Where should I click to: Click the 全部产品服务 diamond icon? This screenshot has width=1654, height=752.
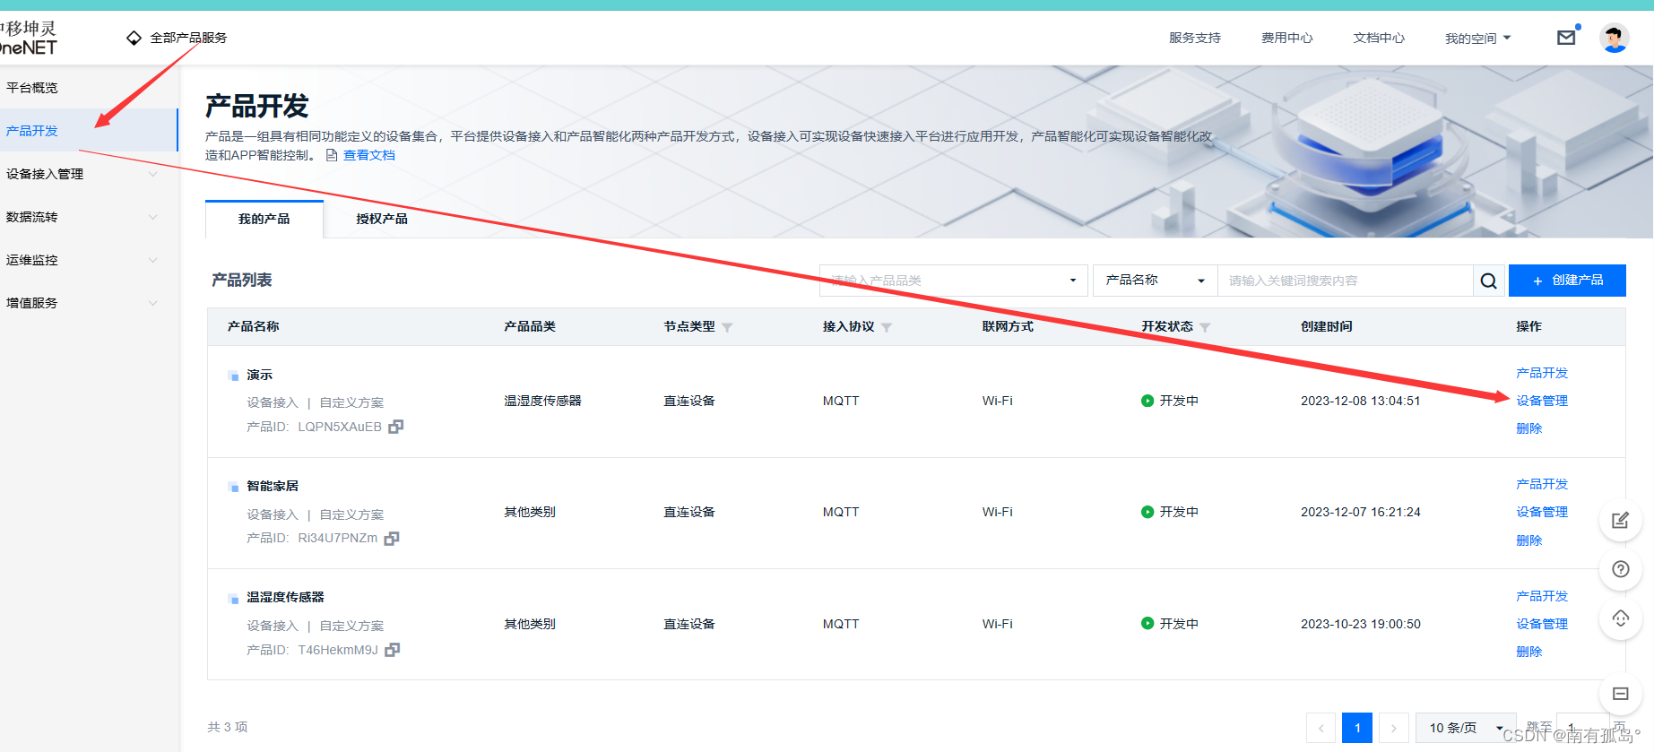(x=134, y=38)
